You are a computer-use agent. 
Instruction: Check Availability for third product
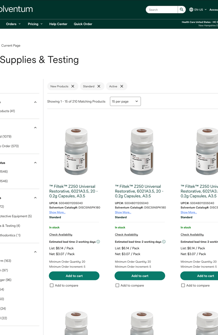(x=192, y=235)
